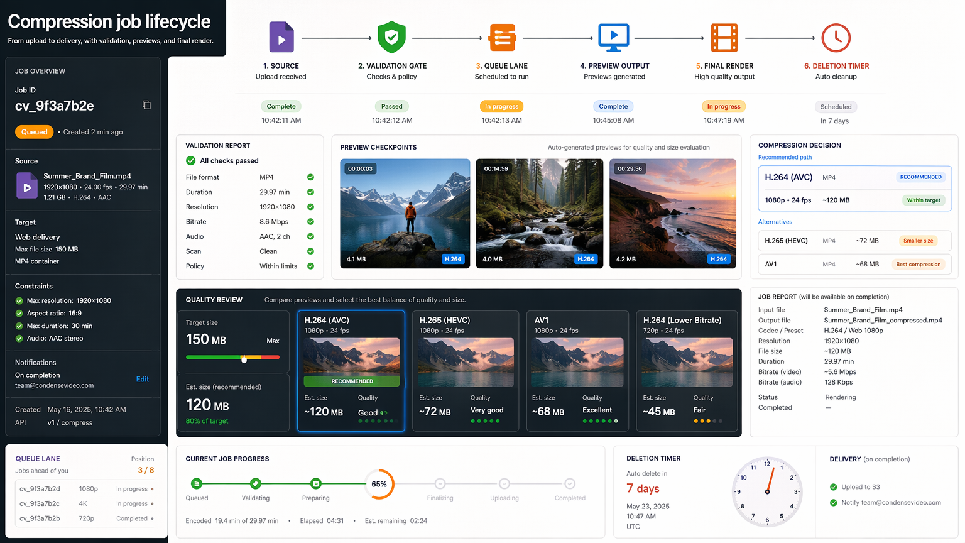Click the Queue Lane In progress badge
This screenshot has width=965, height=543.
coord(501,106)
